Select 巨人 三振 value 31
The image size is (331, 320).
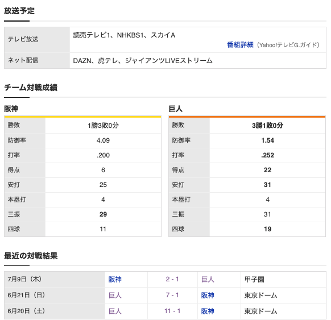tap(268, 214)
